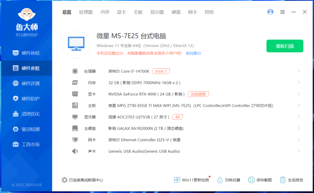Select the 英特尔 Core i7-14700K text
The width and height of the screenshot is (314, 193).
click(129, 71)
